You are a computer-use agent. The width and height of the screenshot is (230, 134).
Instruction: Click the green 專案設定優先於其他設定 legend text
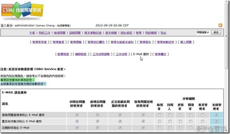tap(17, 80)
